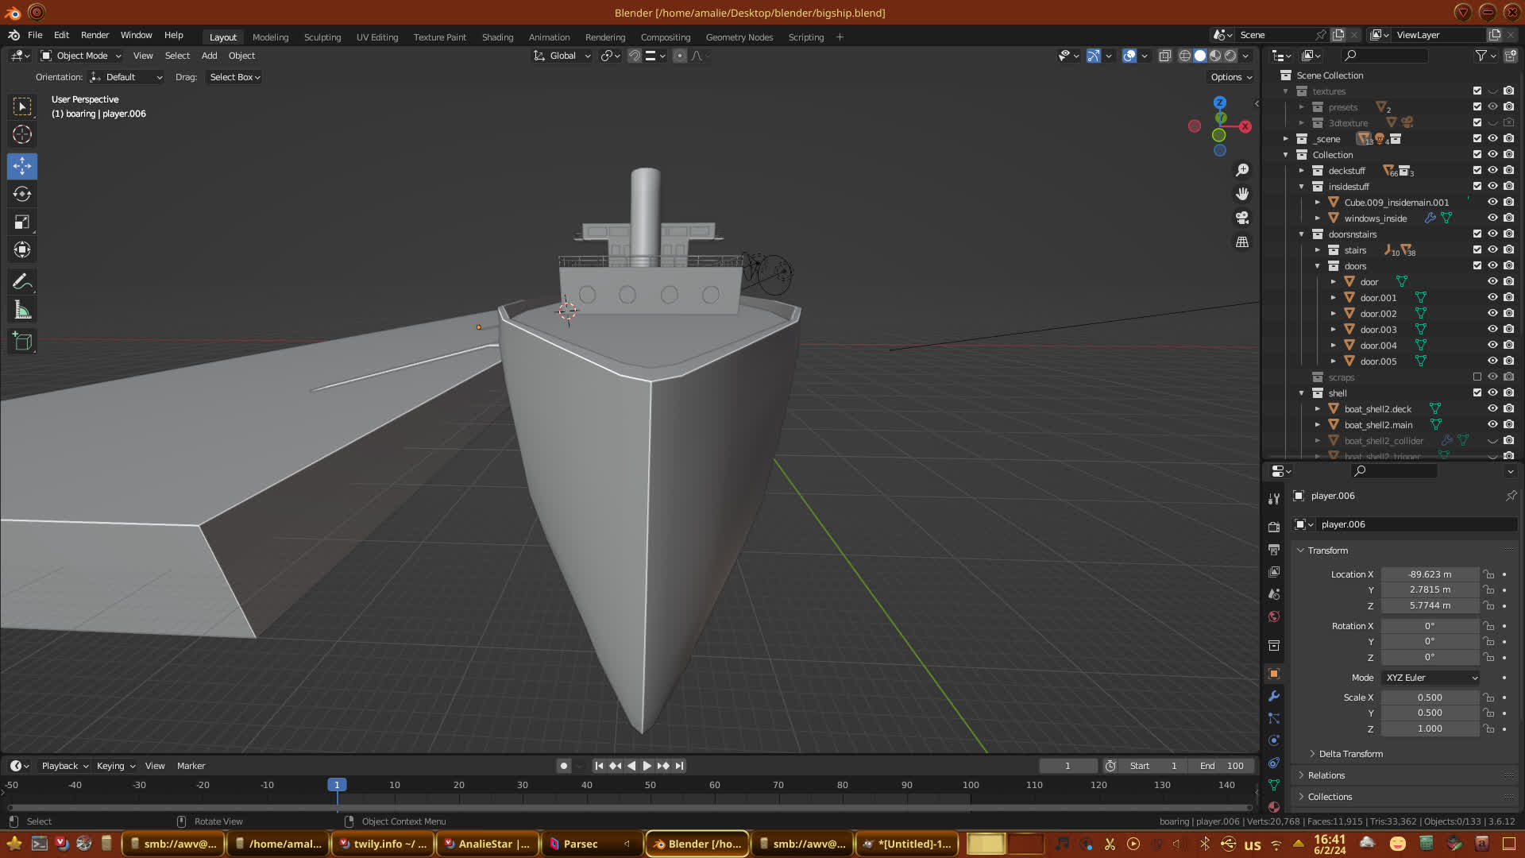
Task: Enable the scraps collection checkbox
Action: [1477, 377]
